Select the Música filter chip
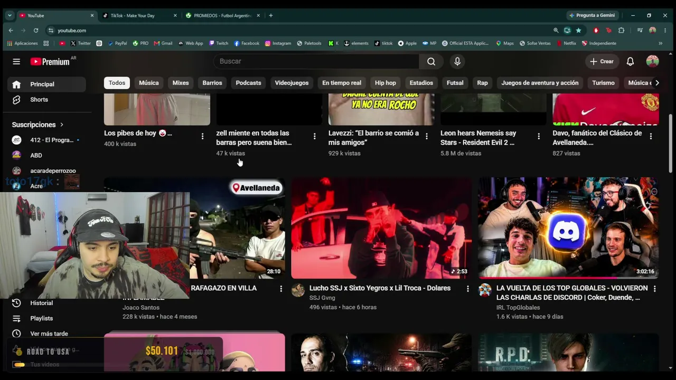 tap(149, 83)
